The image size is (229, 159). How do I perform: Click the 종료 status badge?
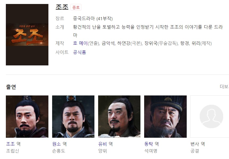(76, 7)
